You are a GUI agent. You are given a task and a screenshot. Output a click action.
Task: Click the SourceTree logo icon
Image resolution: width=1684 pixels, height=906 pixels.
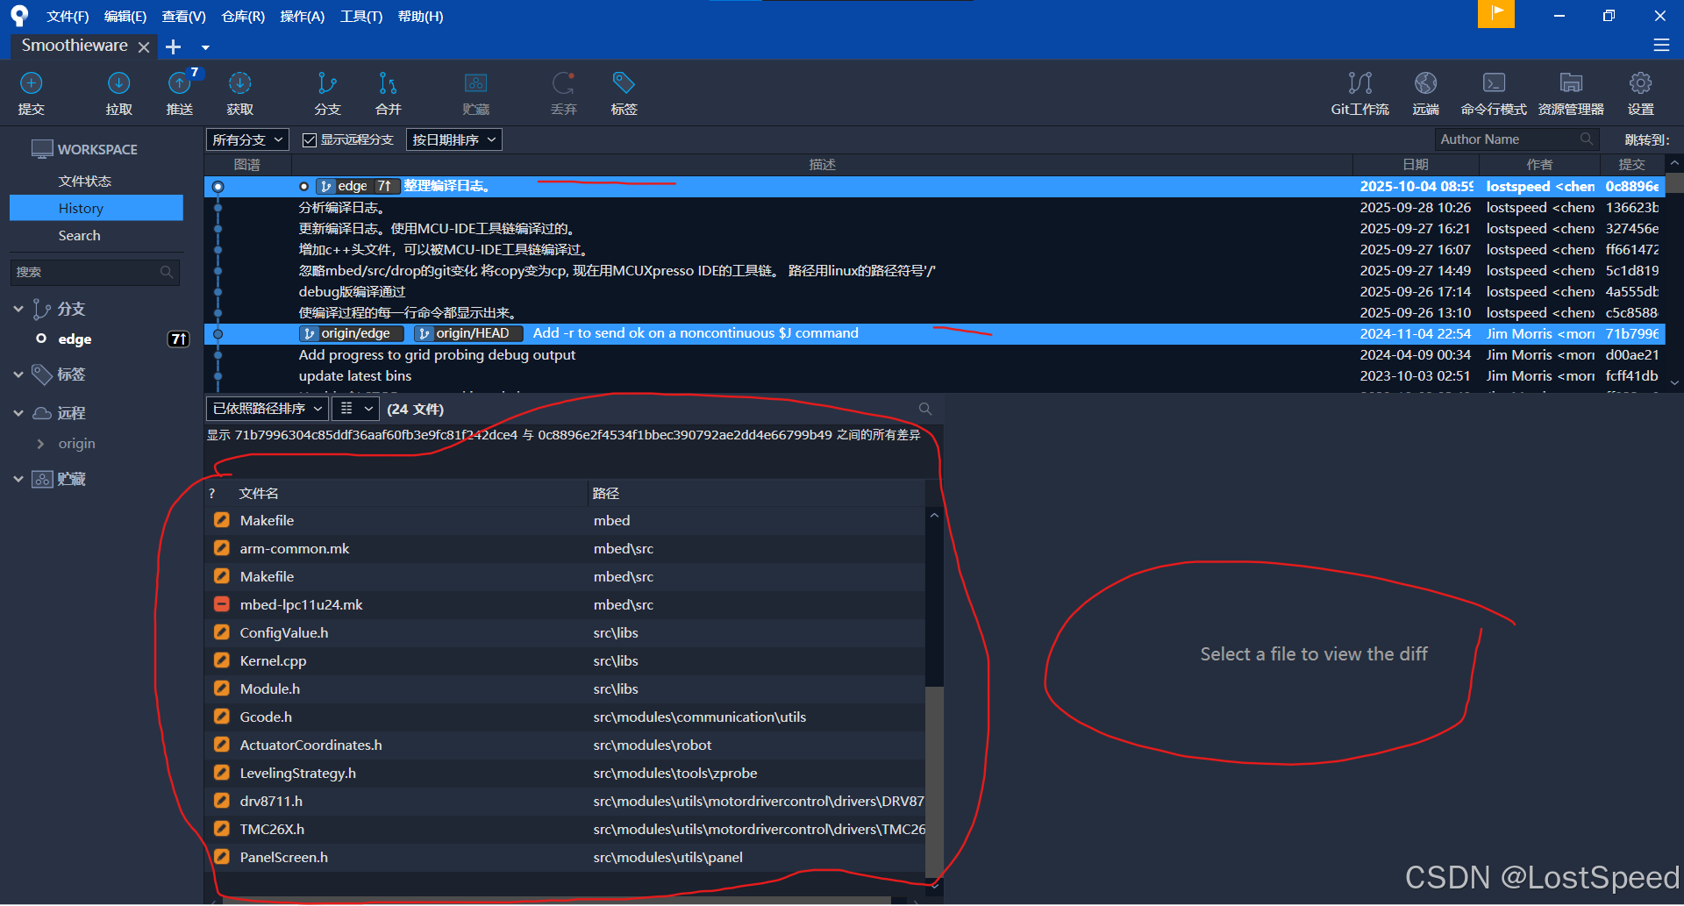[19, 16]
